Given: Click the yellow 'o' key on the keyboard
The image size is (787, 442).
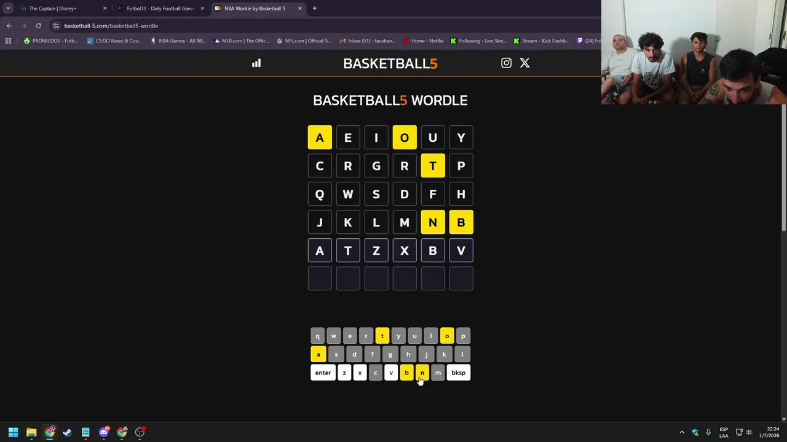Looking at the screenshot, I should click(x=447, y=336).
